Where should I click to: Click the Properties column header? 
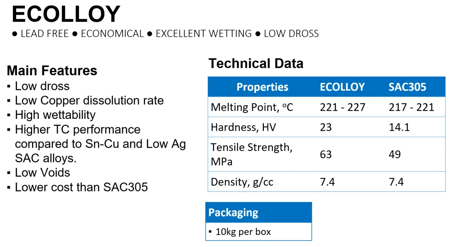point(262,87)
